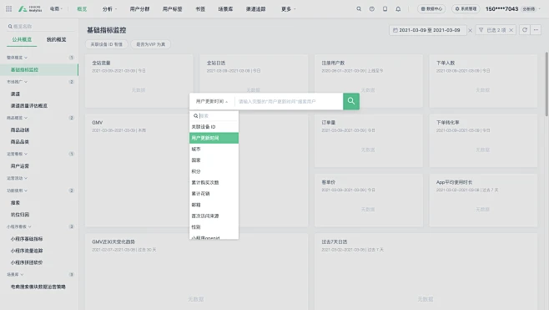Click the 数据中心 button
Image resolution: width=549 pixels, height=310 pixels.
tap(431, 8)
